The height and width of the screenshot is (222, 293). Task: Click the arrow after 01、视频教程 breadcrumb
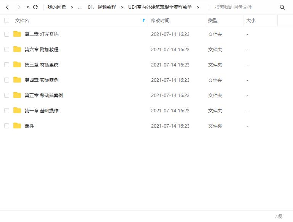click(x=122, y=7)
